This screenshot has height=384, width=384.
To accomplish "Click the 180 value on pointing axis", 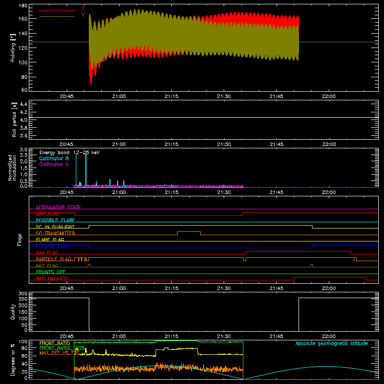I will click(x=23, y=6).
